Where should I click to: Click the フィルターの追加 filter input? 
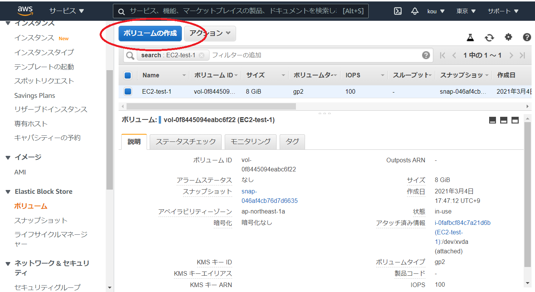314,55
